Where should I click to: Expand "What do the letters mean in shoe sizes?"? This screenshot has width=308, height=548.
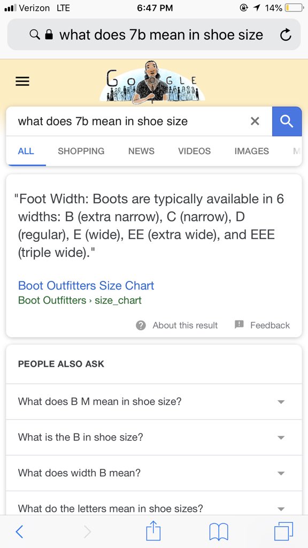point(154,503)
